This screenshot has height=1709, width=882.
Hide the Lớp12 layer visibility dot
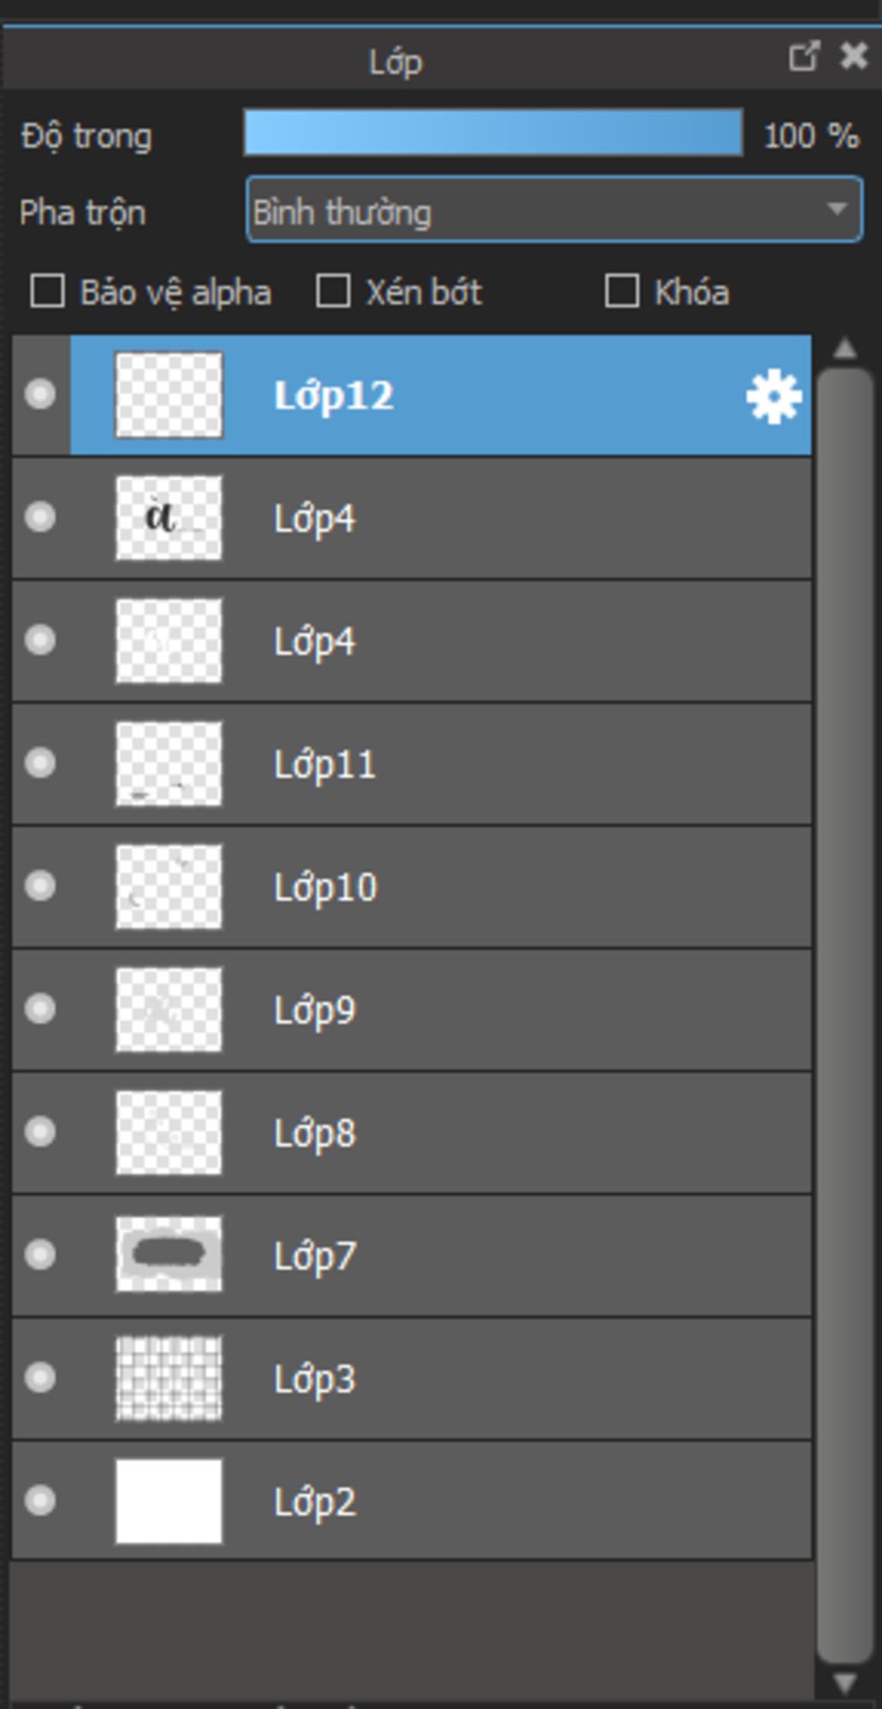(40, 395)
